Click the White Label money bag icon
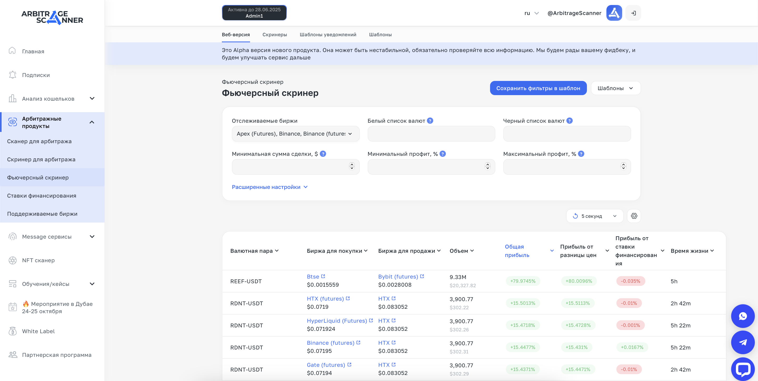This screenshot has width=758, height=381. point(12,331)
